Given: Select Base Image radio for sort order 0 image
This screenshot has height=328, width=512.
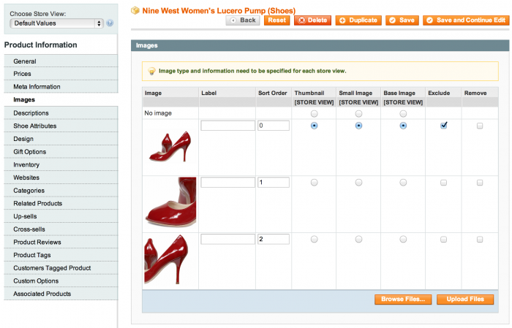Looking at the screenshot, I should click(403, 126).
